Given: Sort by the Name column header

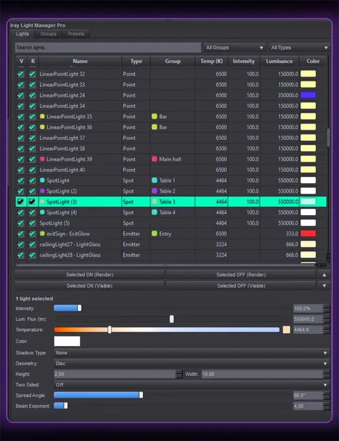Looking at the screenshot, I should pyautogui.click(x=80, y=61).
